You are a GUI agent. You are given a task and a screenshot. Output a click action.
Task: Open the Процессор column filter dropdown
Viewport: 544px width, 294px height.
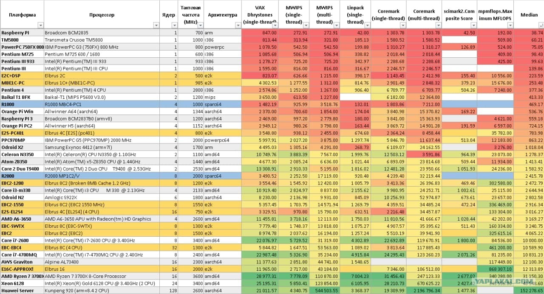coord(156,25)
